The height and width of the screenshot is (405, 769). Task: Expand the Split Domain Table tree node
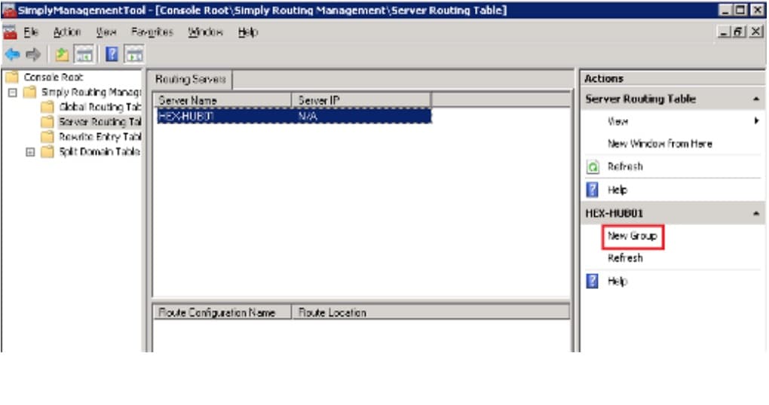(31, 152)
